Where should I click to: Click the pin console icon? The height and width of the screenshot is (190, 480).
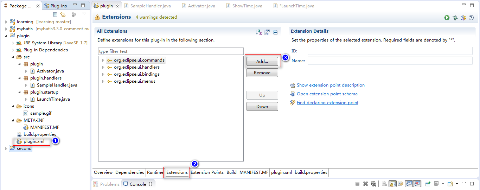pos(428,184)
